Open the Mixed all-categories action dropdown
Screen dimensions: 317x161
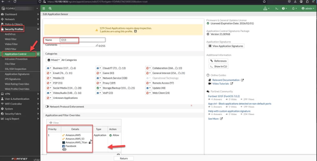(x=54, y=60)
